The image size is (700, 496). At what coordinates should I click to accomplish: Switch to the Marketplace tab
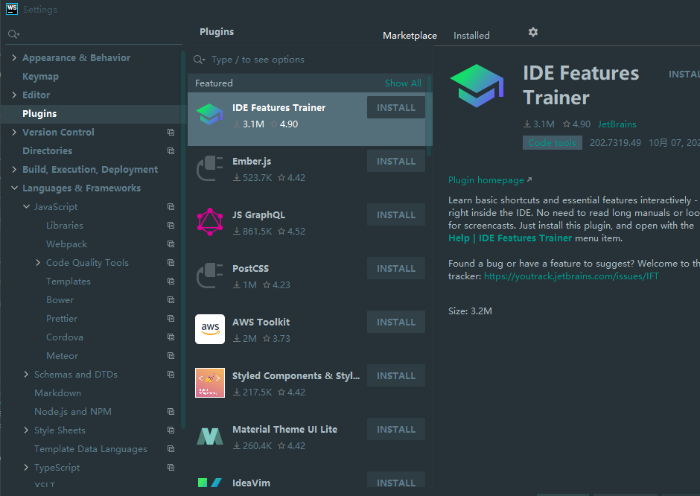click(410, 35)
